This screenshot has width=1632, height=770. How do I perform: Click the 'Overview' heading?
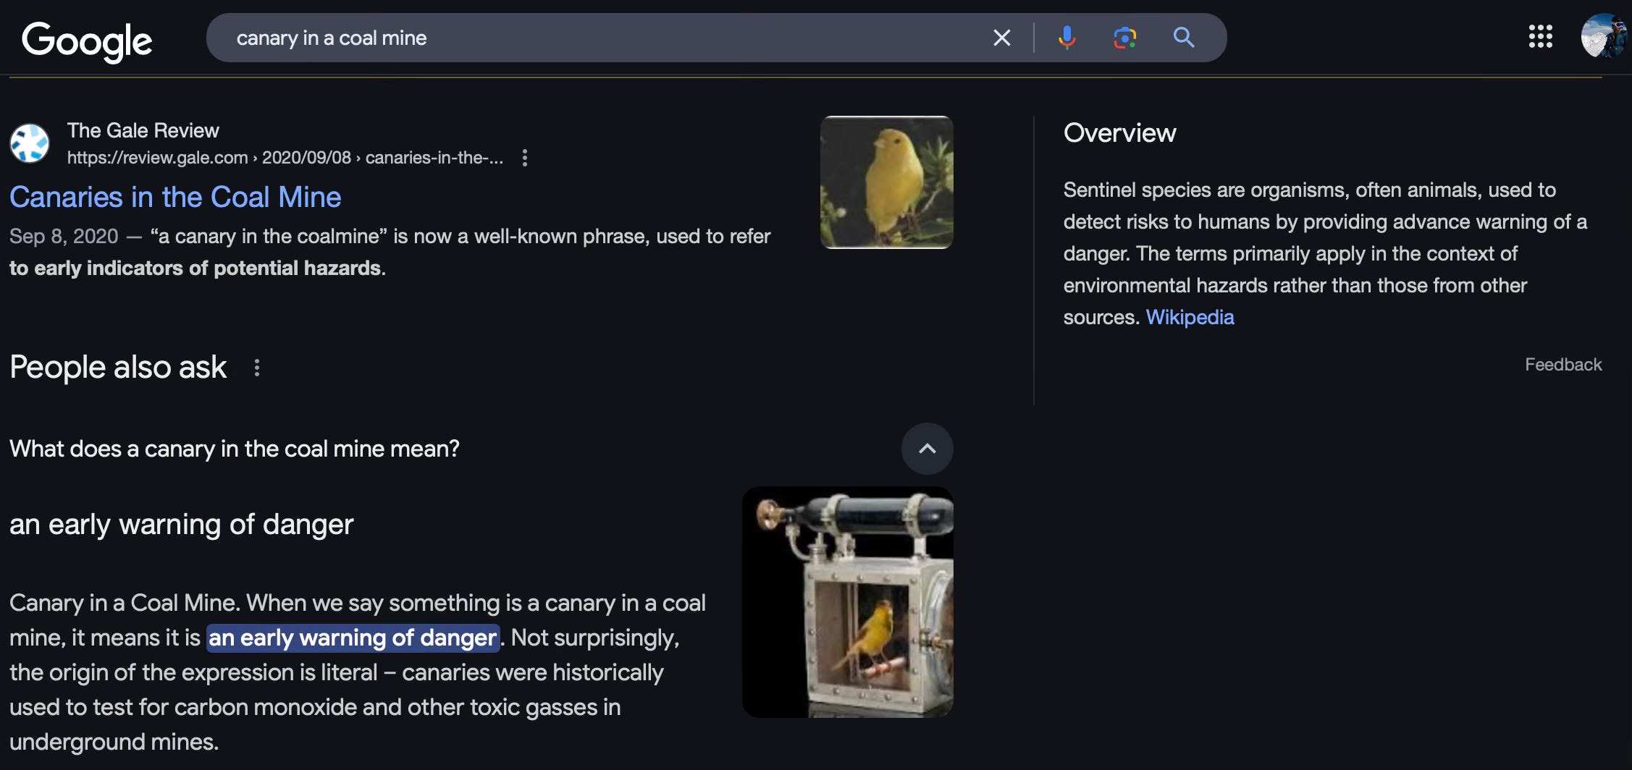[x=1119, y=133]
